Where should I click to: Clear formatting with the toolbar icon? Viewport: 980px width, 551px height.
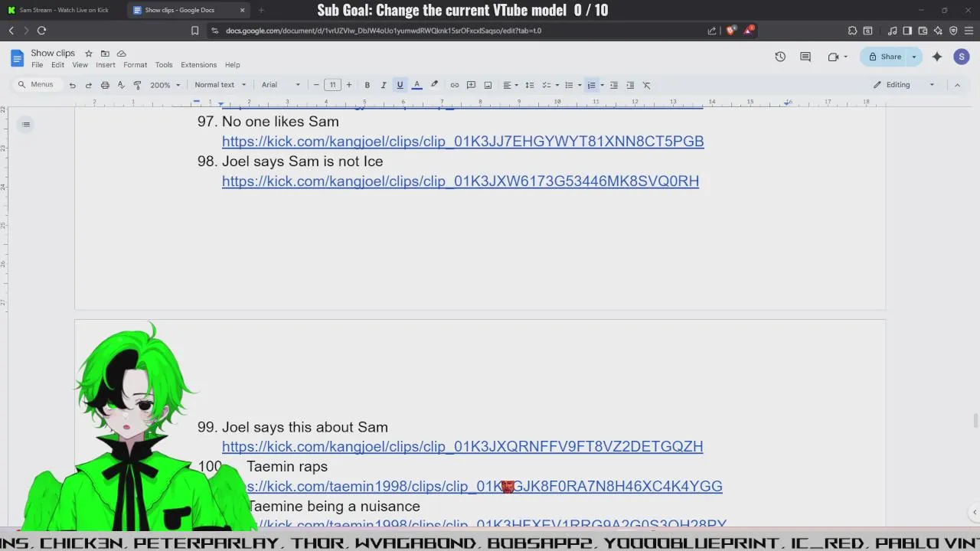click(647, 85)
